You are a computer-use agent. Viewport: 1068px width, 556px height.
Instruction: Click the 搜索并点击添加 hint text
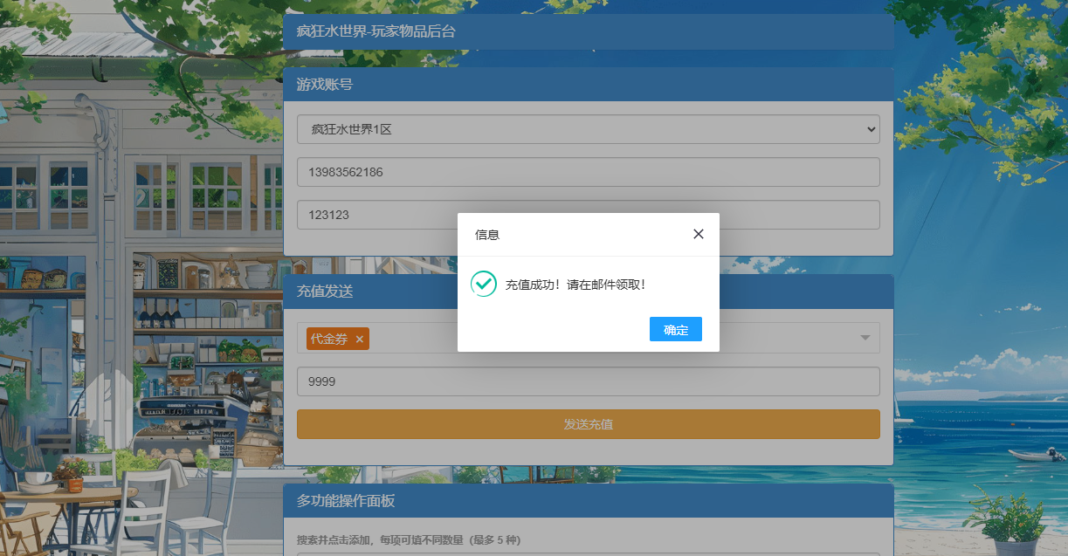point(409,540)
